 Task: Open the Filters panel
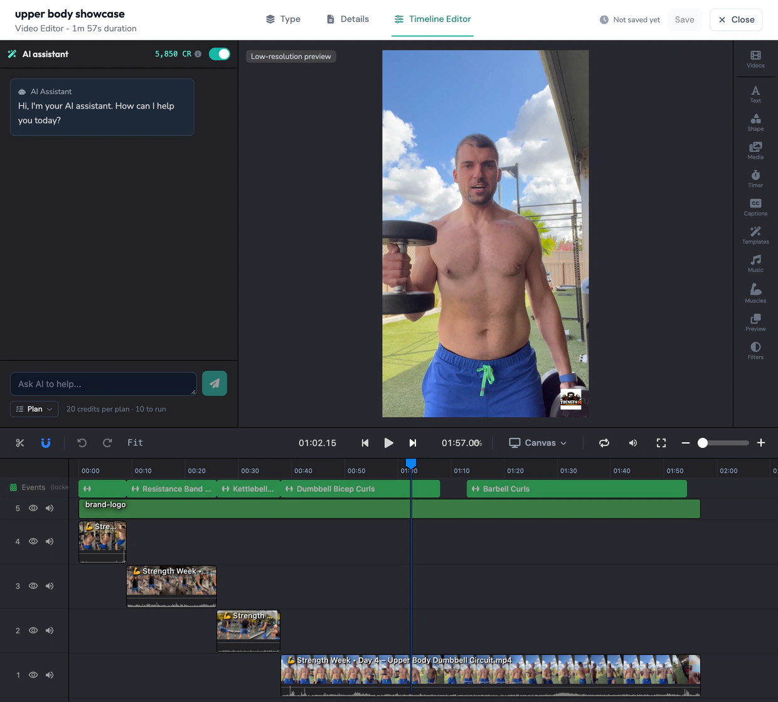755,351
